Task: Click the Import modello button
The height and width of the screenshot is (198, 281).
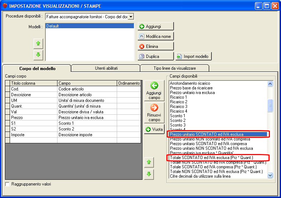Action: 194,56
